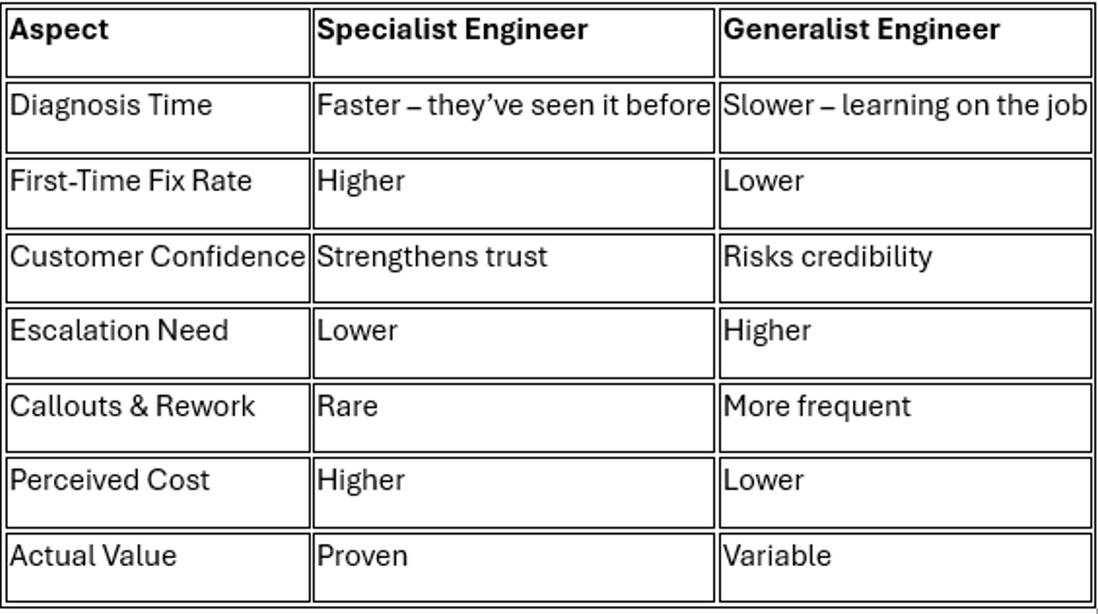Click 'Faster – they've seen it before' cell
The height and width of the screenshot is (614, 1098).
(x=514, y=117)
